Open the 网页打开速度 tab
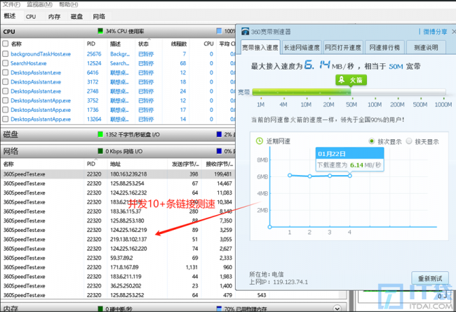Image resolution: width=456 pixels, height=312 pixels. click(x=343, y=48)
